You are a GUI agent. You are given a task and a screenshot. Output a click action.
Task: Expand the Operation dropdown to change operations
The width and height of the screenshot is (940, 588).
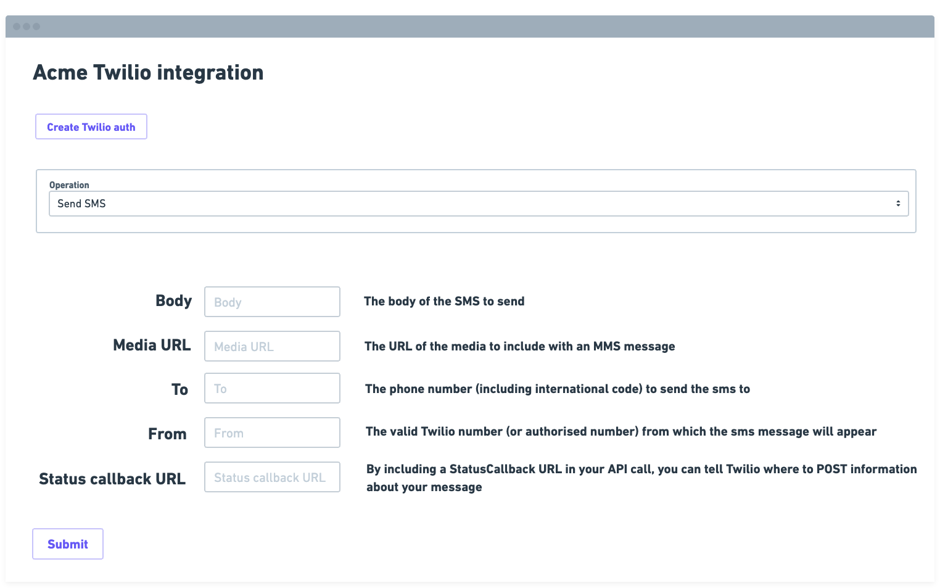[475, 203]
